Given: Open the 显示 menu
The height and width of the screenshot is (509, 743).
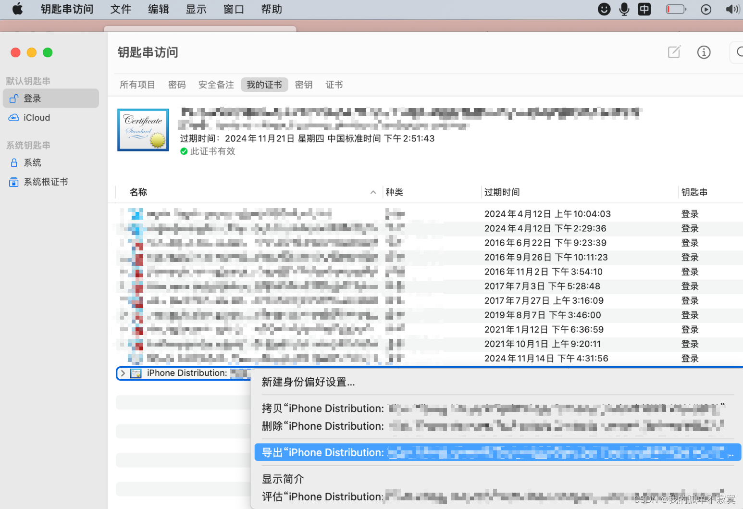Looking at the screenshot, I should (x=196, y=9).
